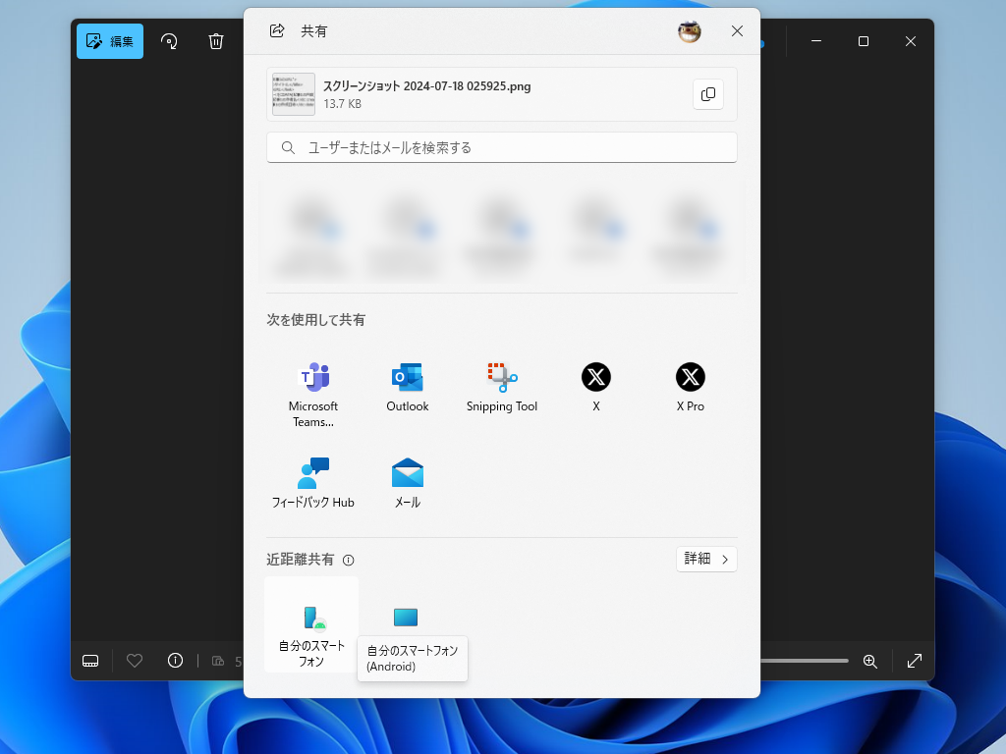Zoom in with the magnifier plus icon
The image size is (1006, 754).
coord(870,661)
